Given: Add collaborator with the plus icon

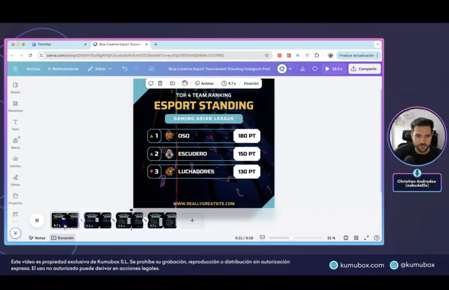Looking at the screenshot, I should coord(290,68).
